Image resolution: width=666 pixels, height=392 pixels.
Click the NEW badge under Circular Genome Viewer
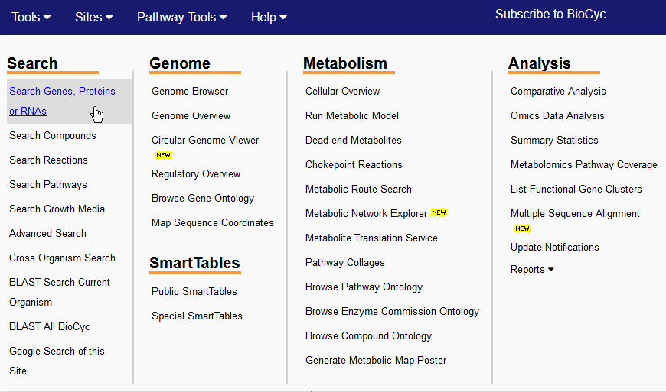[163, 155]
